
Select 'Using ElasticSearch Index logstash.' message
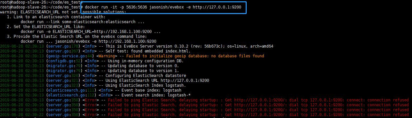[145, 85]
